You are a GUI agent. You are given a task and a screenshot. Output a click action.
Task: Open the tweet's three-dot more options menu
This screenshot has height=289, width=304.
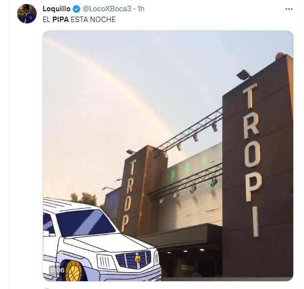(x=289, y=9)
